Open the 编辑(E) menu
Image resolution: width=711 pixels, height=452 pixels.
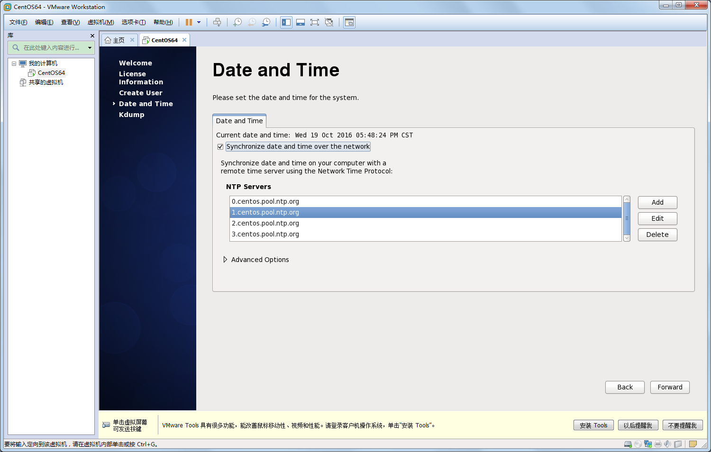tap(44, 22)
